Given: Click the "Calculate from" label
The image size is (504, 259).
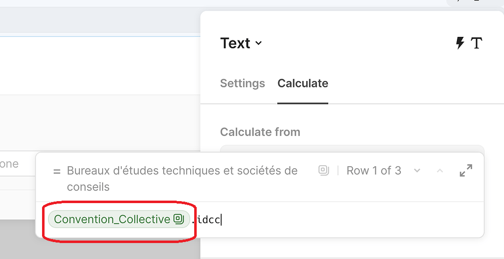Looking at the screenshot, I should (260, 132).
